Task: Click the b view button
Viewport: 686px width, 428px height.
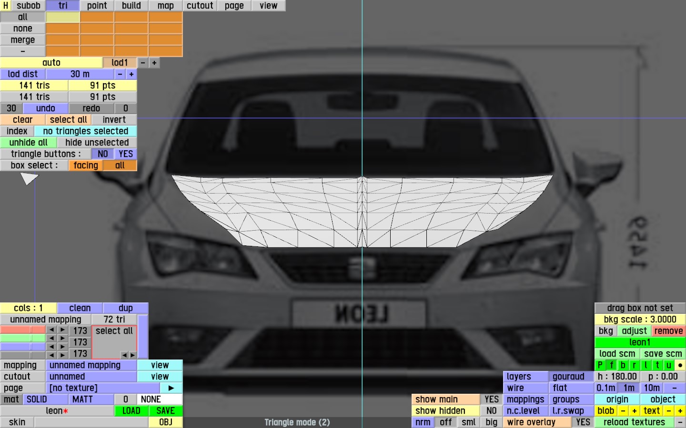Action: [623, 365]
